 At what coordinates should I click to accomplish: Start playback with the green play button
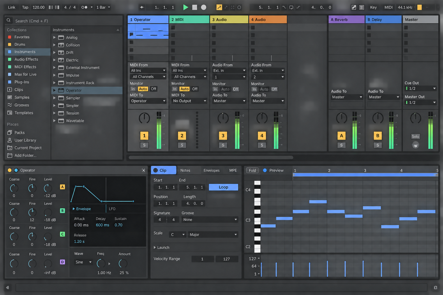[x=185, y=7]
